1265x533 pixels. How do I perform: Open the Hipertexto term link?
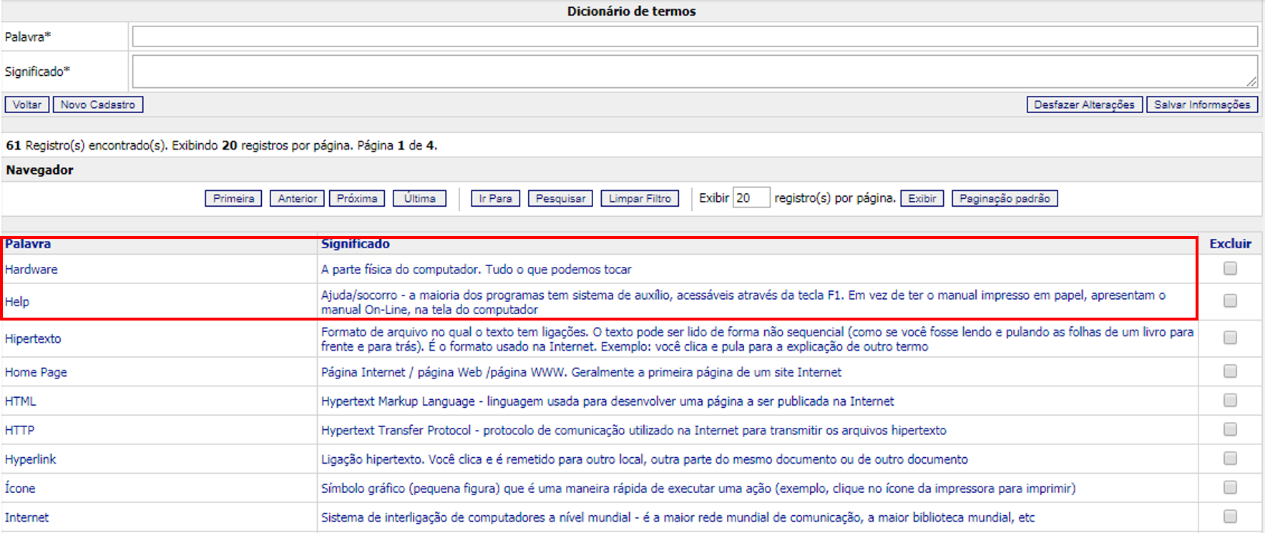coord(33,338)
